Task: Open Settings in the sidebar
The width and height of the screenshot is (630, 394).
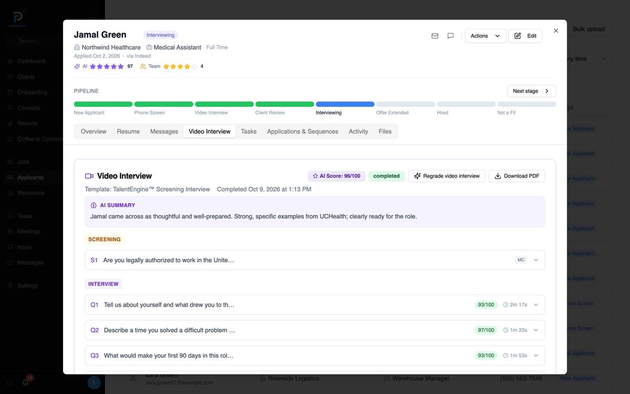Action: [x=27, y=286]
